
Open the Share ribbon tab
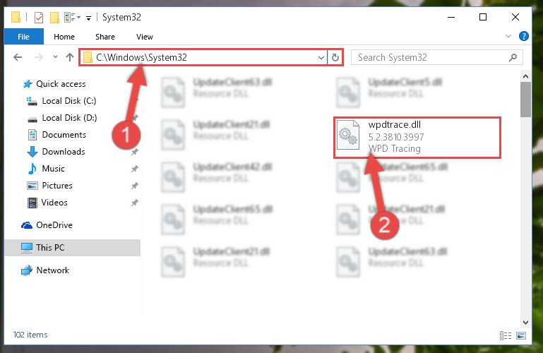coord(105,37)
